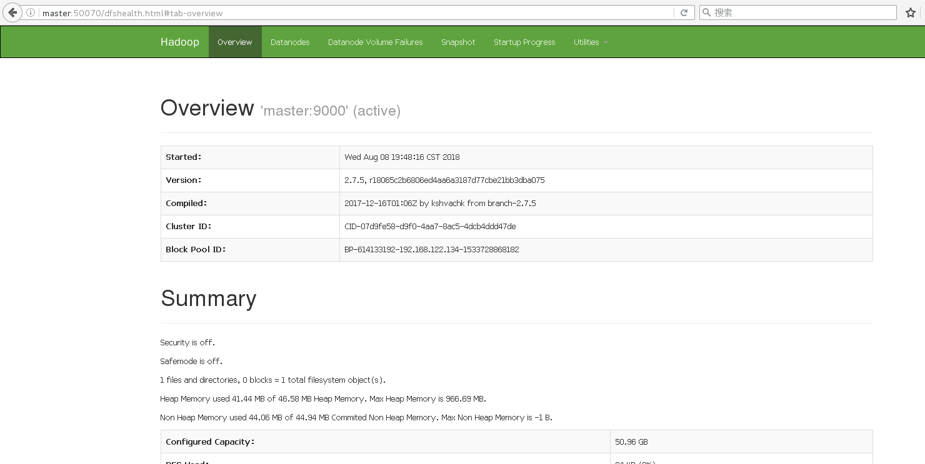Open the Datanode Volume Failures tab
Image resolution: width=925 pixels, height=464 pixels.
[x=375, y=42]
